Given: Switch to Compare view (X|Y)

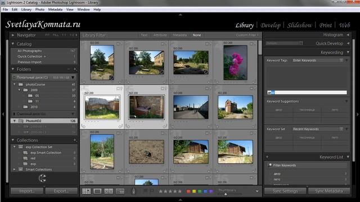Looking at the screenshot, I should pyautogui.click(x=109, y=191).
